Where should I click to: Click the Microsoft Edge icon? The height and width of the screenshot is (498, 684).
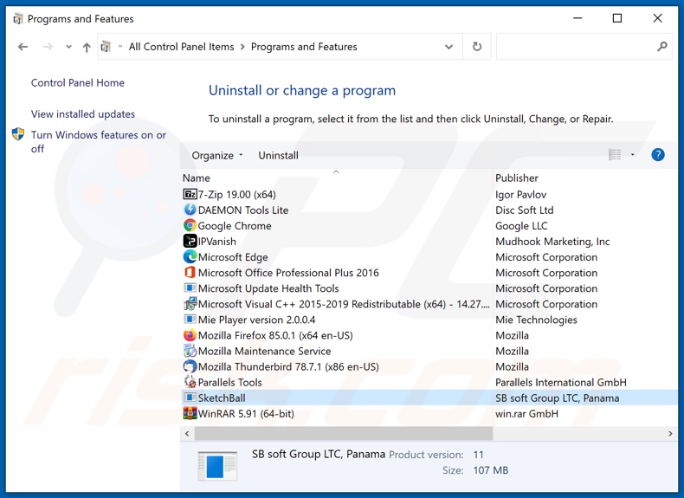190,257
